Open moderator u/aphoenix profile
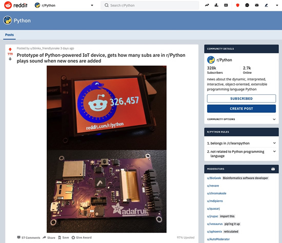 pos(214,232)
